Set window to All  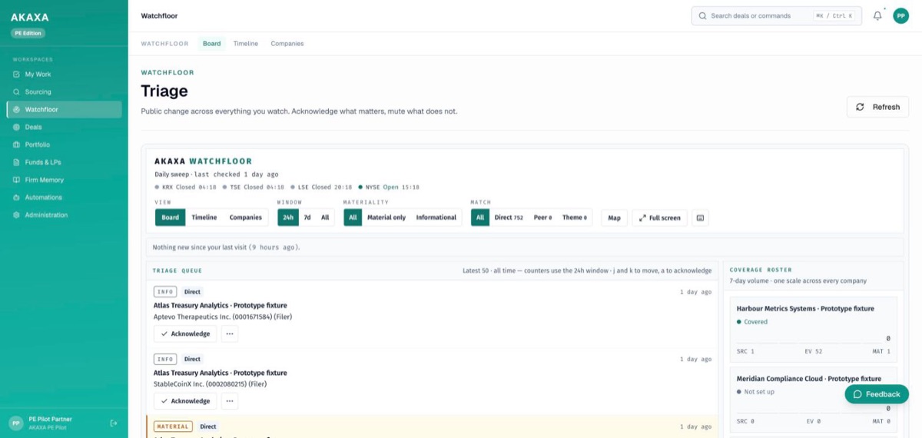click(x=325, y=217)
